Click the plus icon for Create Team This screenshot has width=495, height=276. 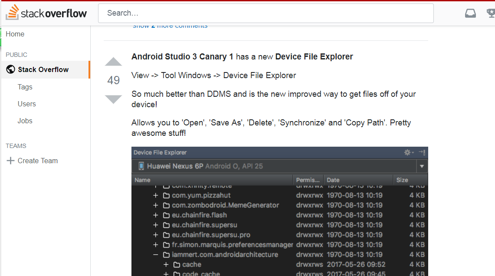(x=10, y=161)
